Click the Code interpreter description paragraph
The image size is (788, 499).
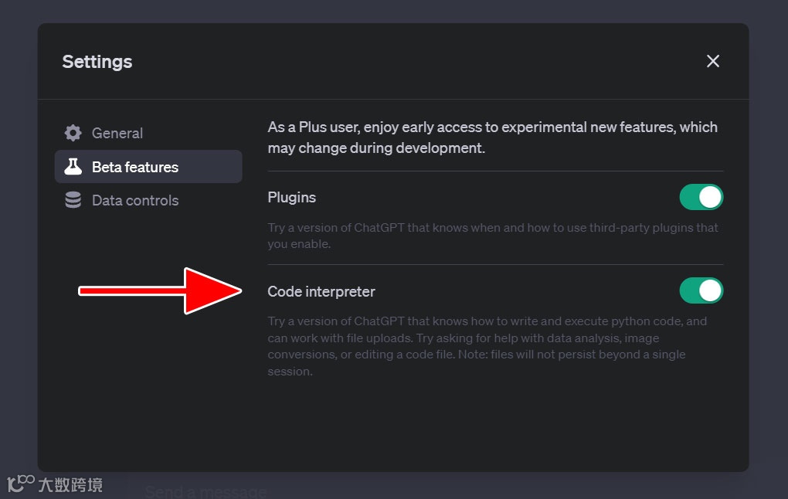tap(487, 346)
